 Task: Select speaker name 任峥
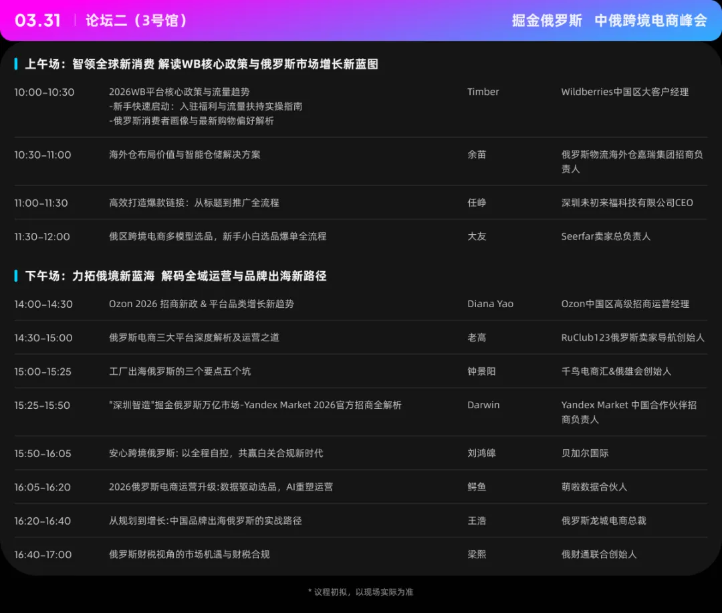pyautogui.click(x=477, y=203)
